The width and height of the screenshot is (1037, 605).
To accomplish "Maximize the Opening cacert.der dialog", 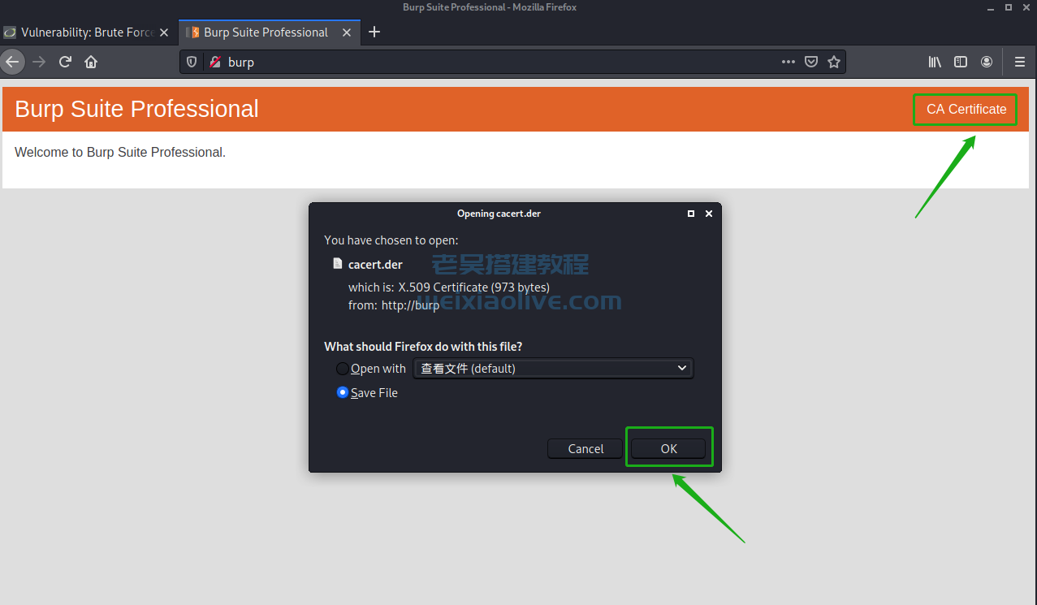I will (x=691, y=214).
